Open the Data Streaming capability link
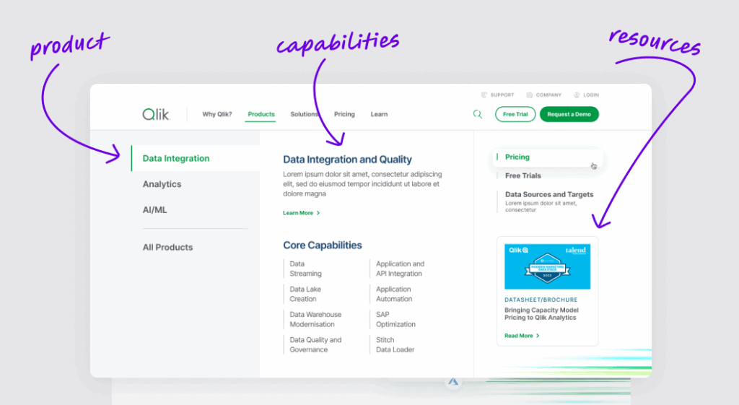 pyautogui.click(x=305, y=269)
